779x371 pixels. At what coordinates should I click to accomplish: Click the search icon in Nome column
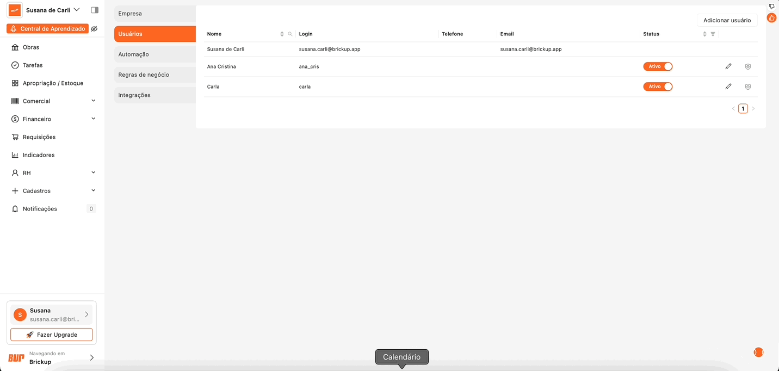pos(290,34)
